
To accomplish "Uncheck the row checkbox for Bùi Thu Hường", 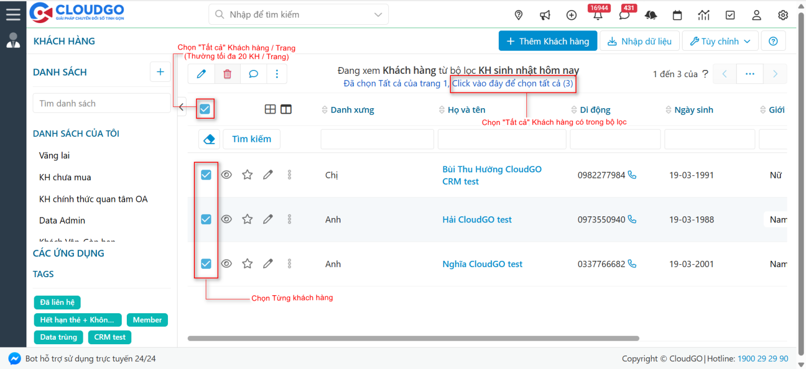I will point(206,175).
